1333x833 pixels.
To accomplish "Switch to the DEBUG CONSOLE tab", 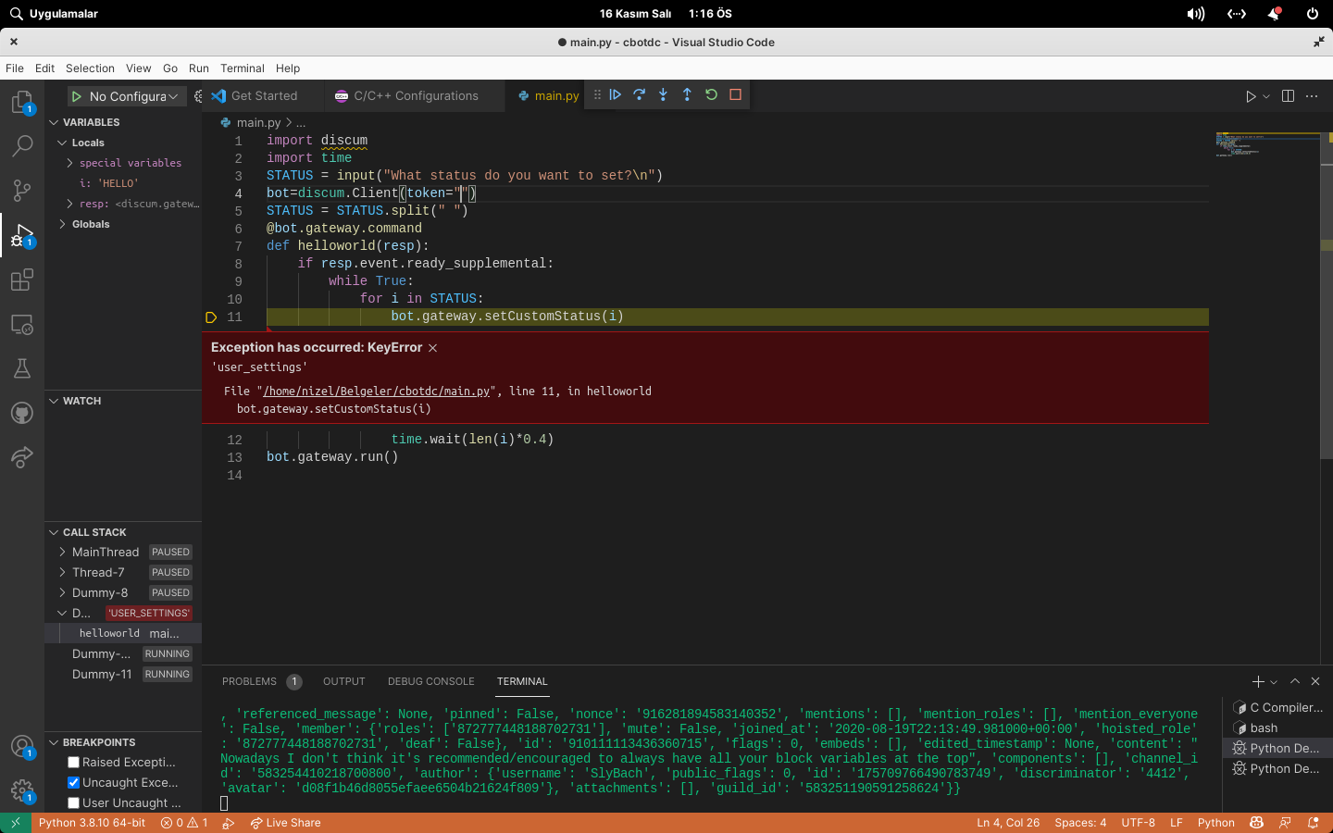I will click(430, 681).
